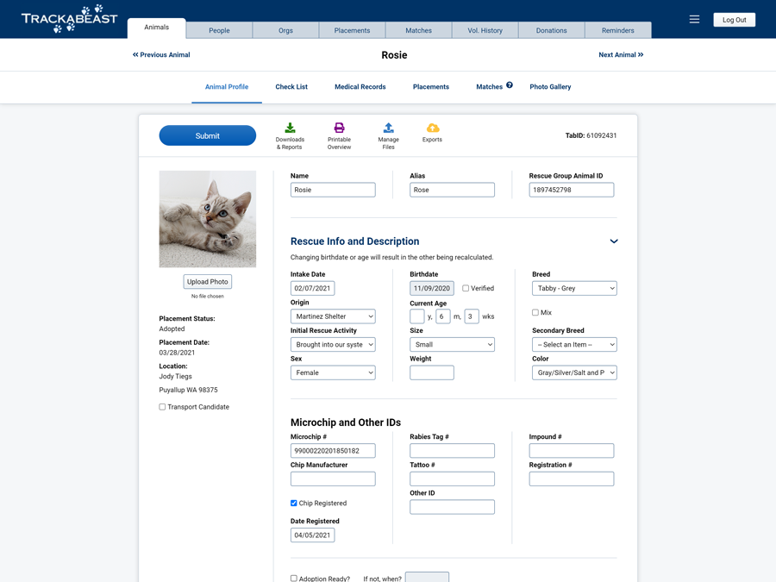
Task: Click the Matches help question mark icon
Action: (510, 84)
